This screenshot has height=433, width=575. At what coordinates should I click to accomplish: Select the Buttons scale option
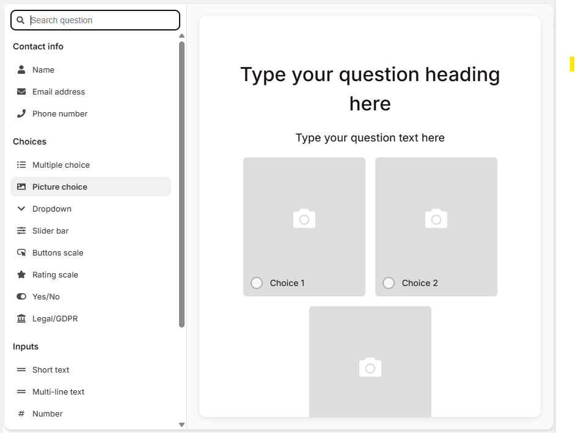(x=58, y=252)
